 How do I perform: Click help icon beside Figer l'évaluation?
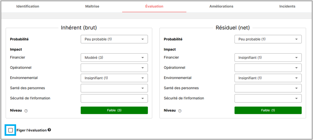49,130
